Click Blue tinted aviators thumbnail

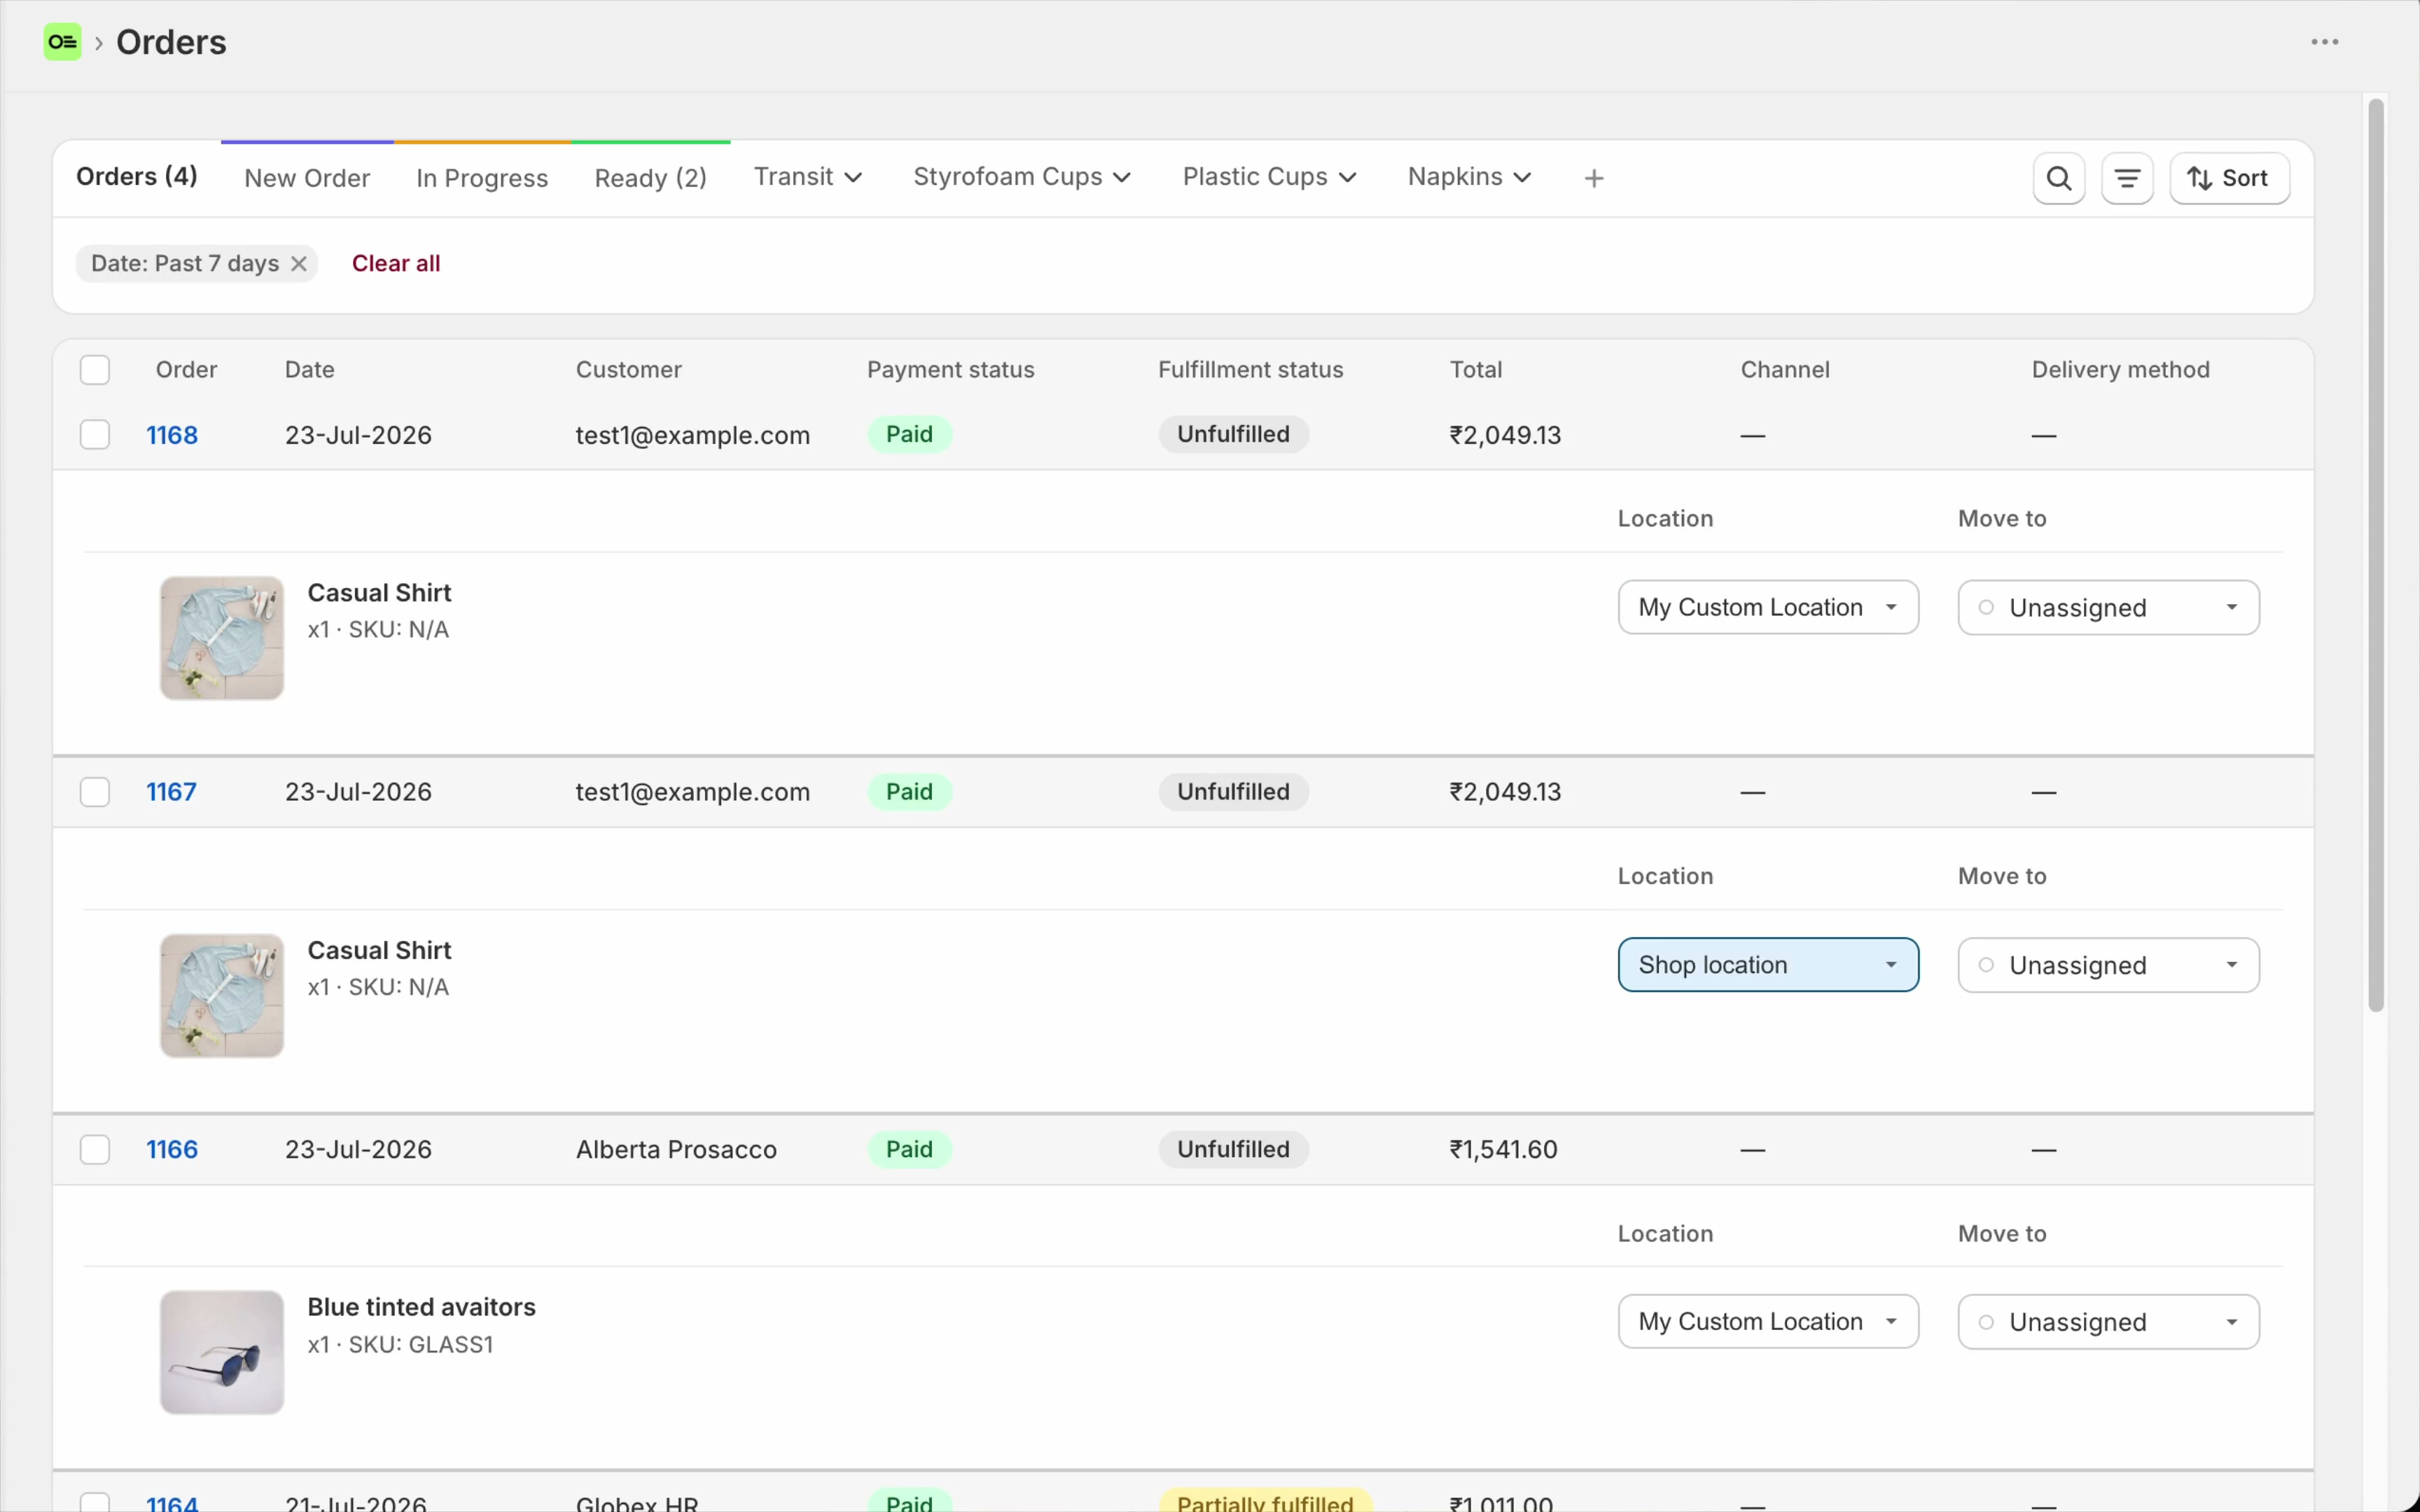click(x=222, y=1353)
